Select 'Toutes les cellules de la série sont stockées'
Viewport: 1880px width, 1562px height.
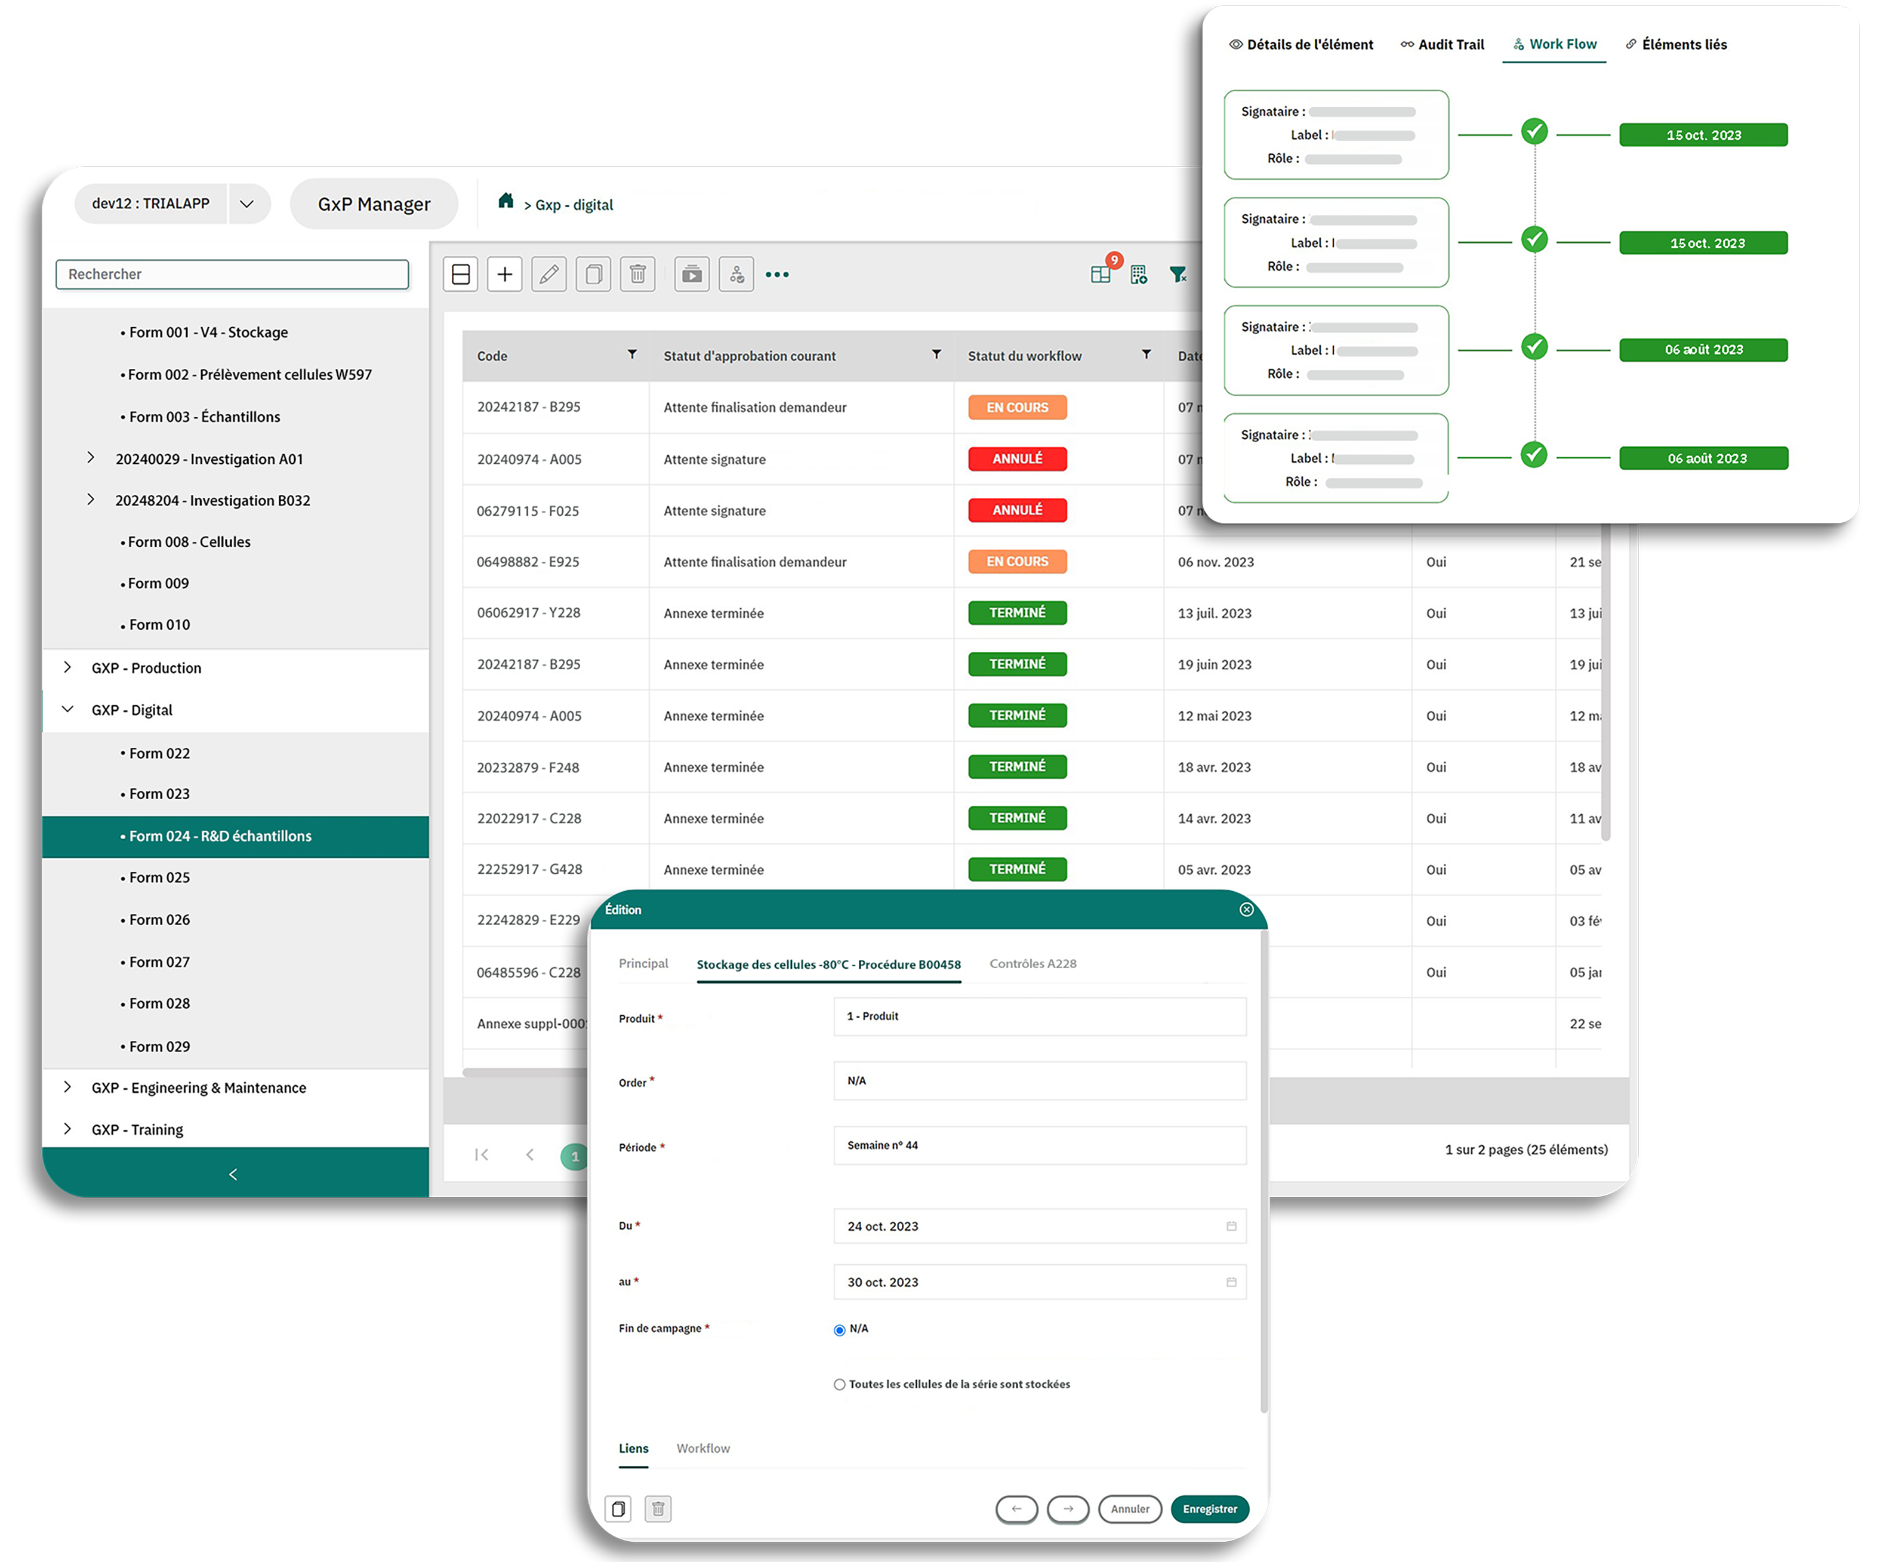click(x=839, y=1384)
